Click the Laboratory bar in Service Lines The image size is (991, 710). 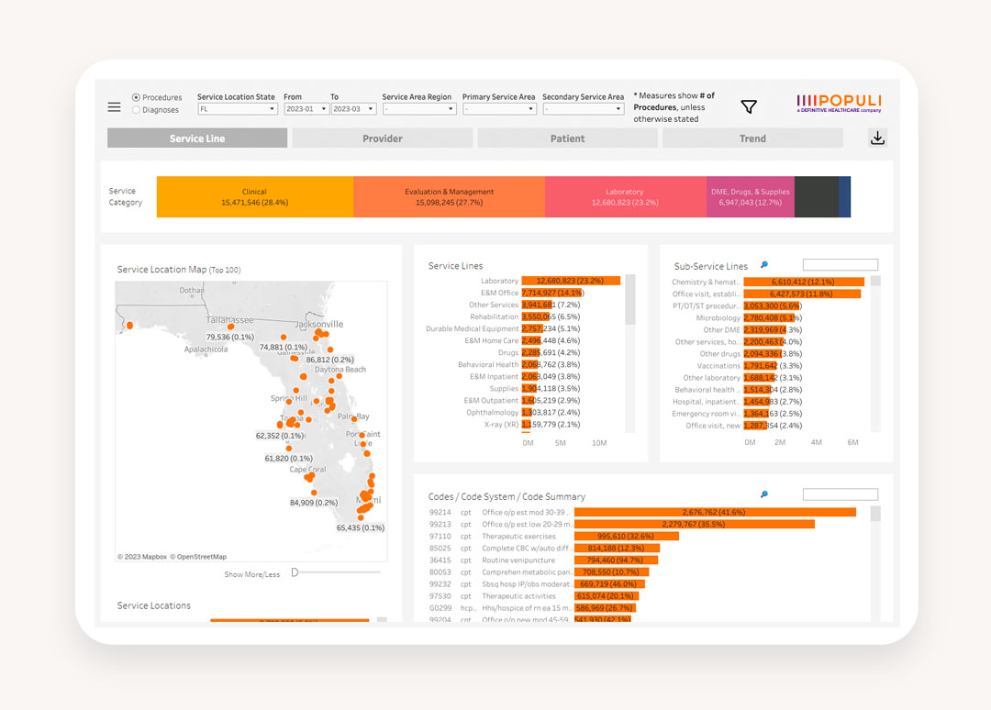pos(571,281)
